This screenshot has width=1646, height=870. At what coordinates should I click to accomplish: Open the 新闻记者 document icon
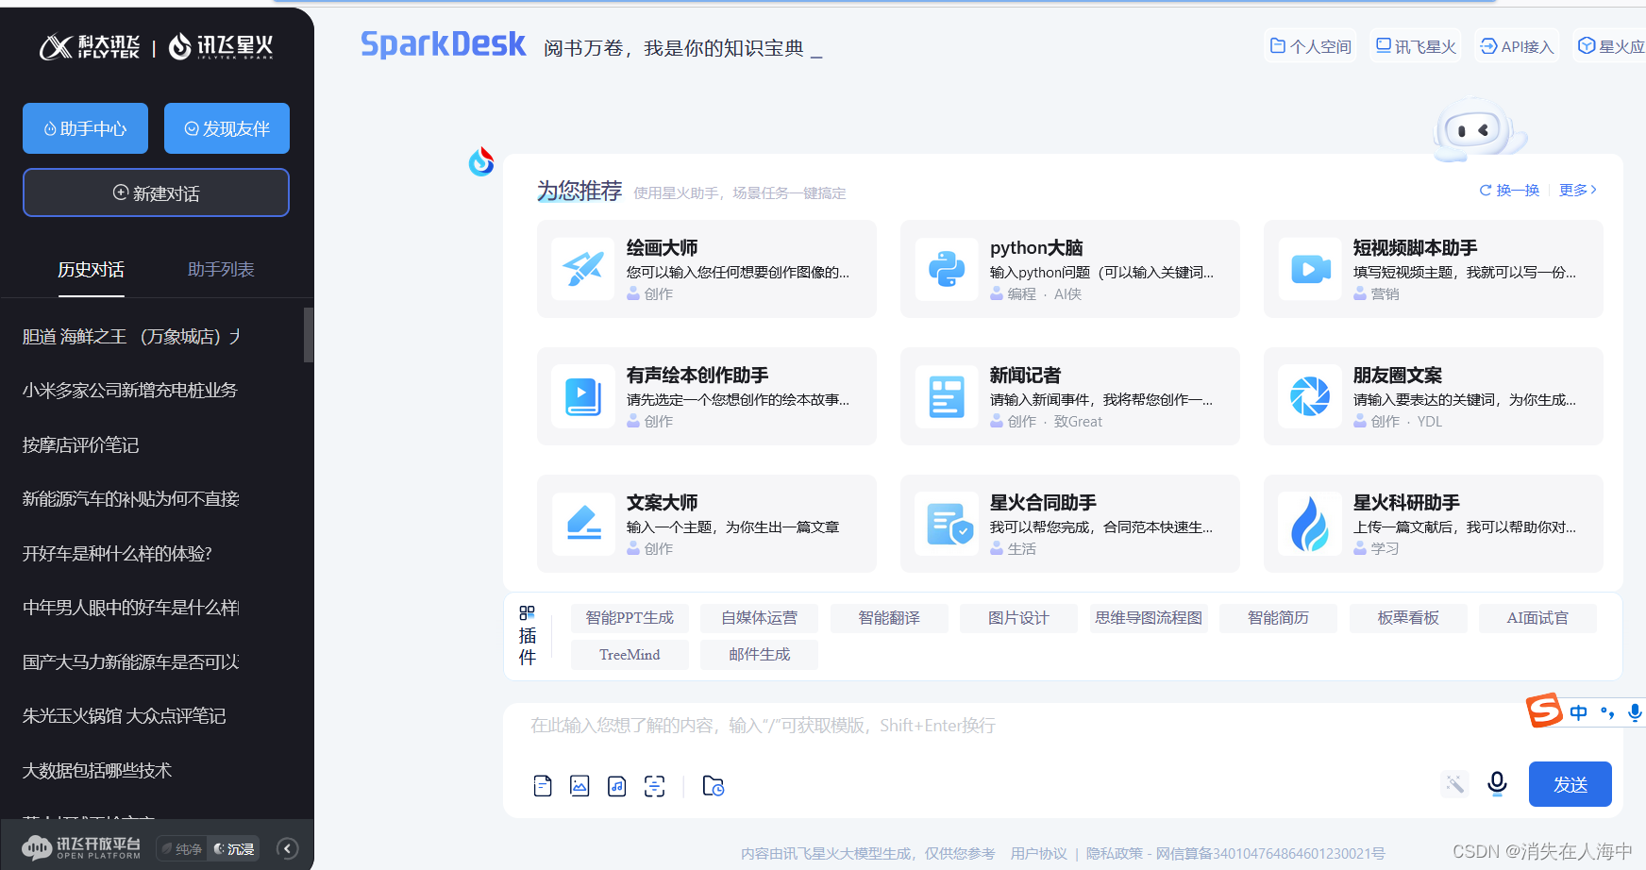947,396
